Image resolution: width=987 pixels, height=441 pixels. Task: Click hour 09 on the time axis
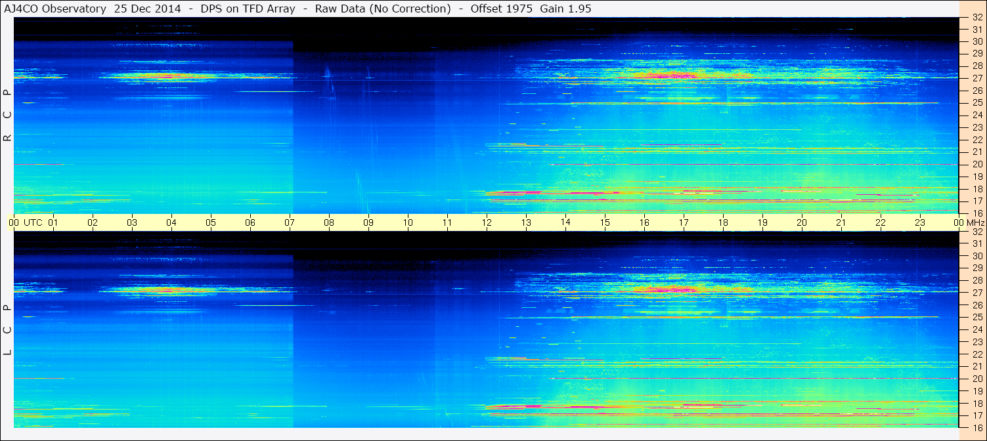point(368,222)
